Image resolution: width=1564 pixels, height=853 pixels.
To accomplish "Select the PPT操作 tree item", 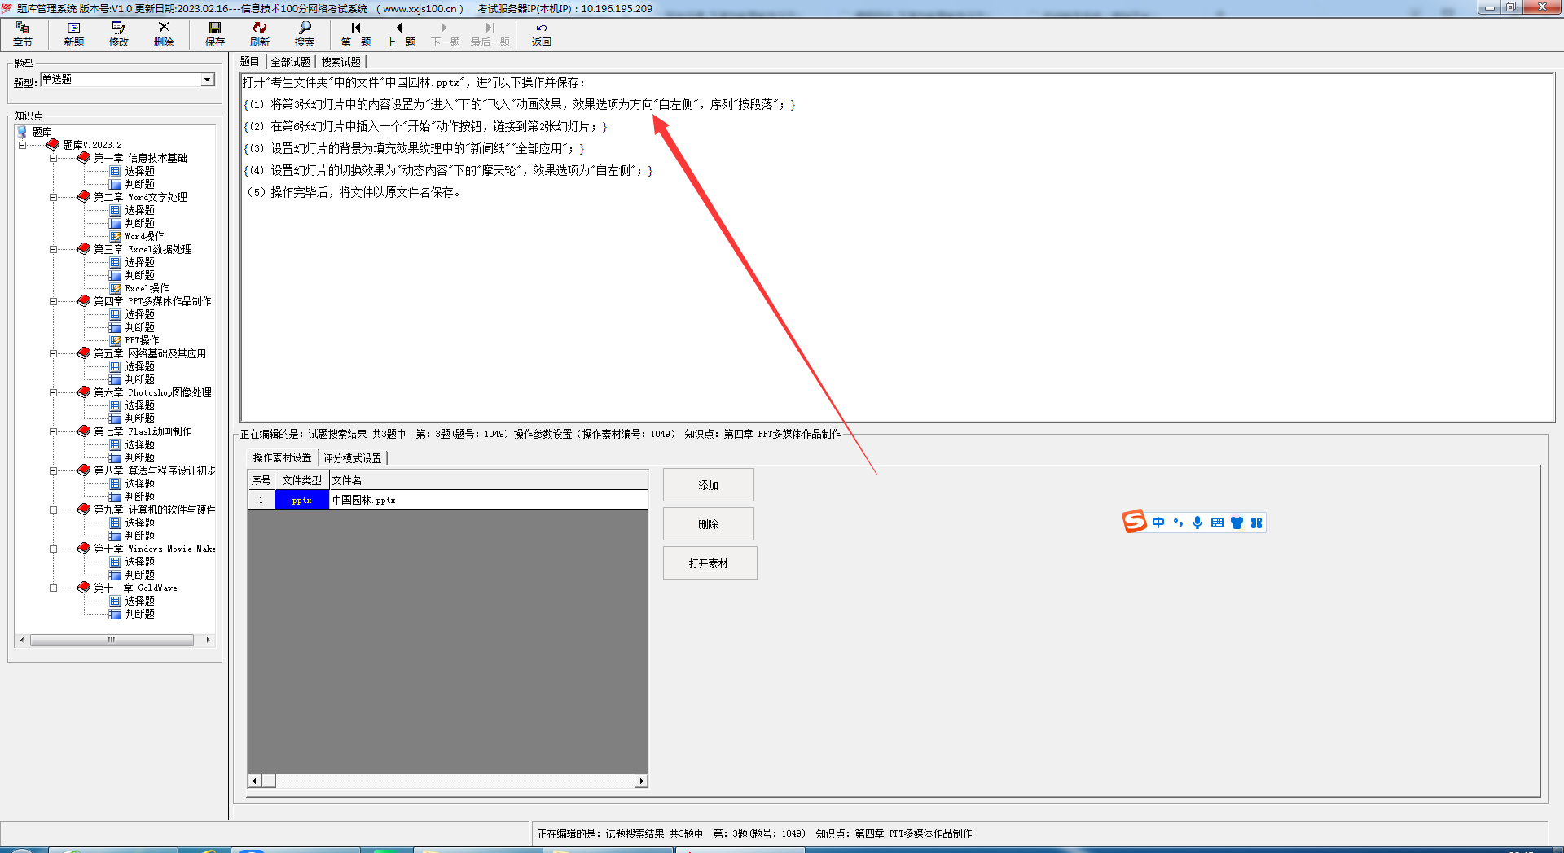I will point(142,340).
